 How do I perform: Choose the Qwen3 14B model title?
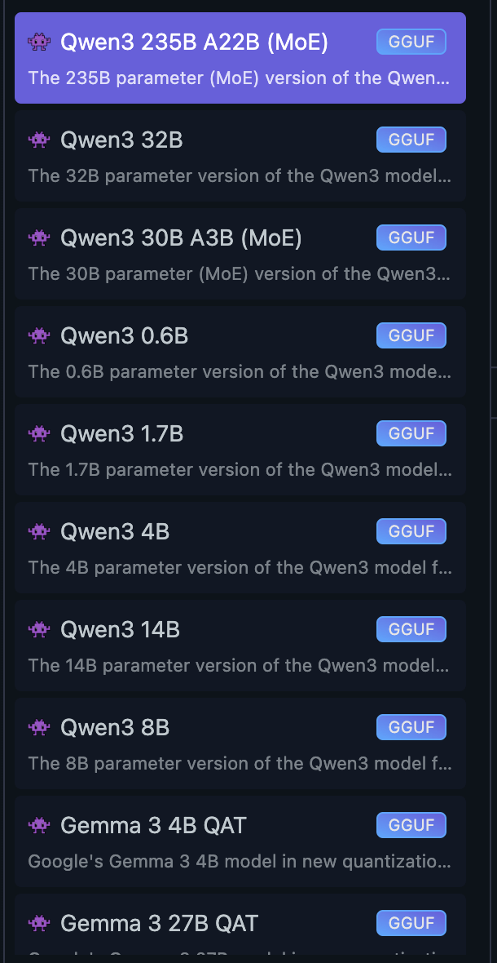(x=120, y=629)
